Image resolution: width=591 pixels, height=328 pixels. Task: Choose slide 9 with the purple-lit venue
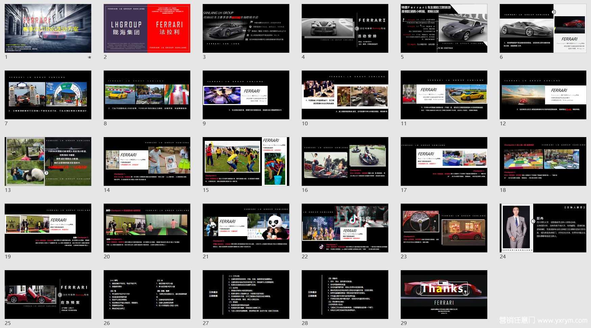tap(246, 95)
